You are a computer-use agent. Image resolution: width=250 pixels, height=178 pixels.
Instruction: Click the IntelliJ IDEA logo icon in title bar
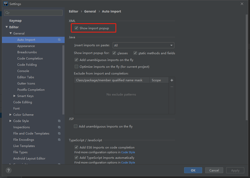tap(6, 4)
